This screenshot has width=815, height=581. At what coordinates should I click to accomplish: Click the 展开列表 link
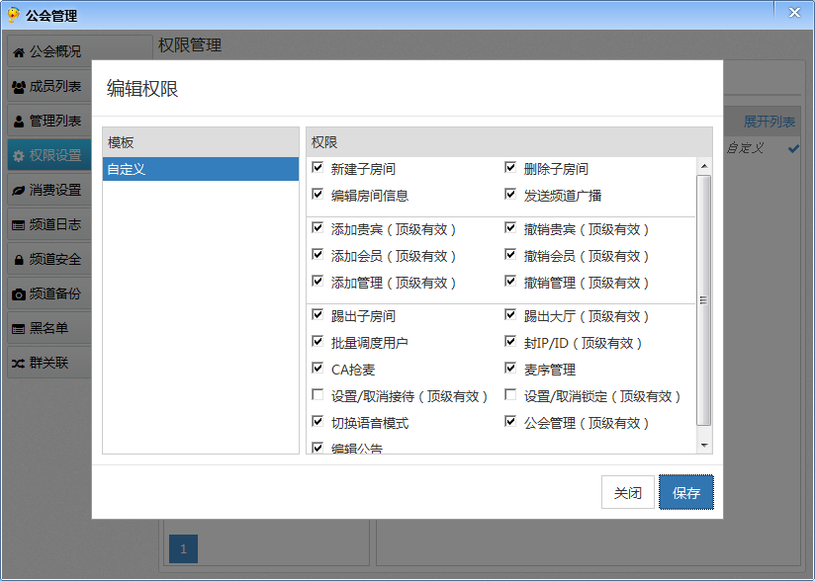tap(769, 122)
